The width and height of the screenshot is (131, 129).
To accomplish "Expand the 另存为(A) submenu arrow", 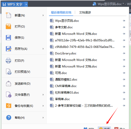I will 43,49.
